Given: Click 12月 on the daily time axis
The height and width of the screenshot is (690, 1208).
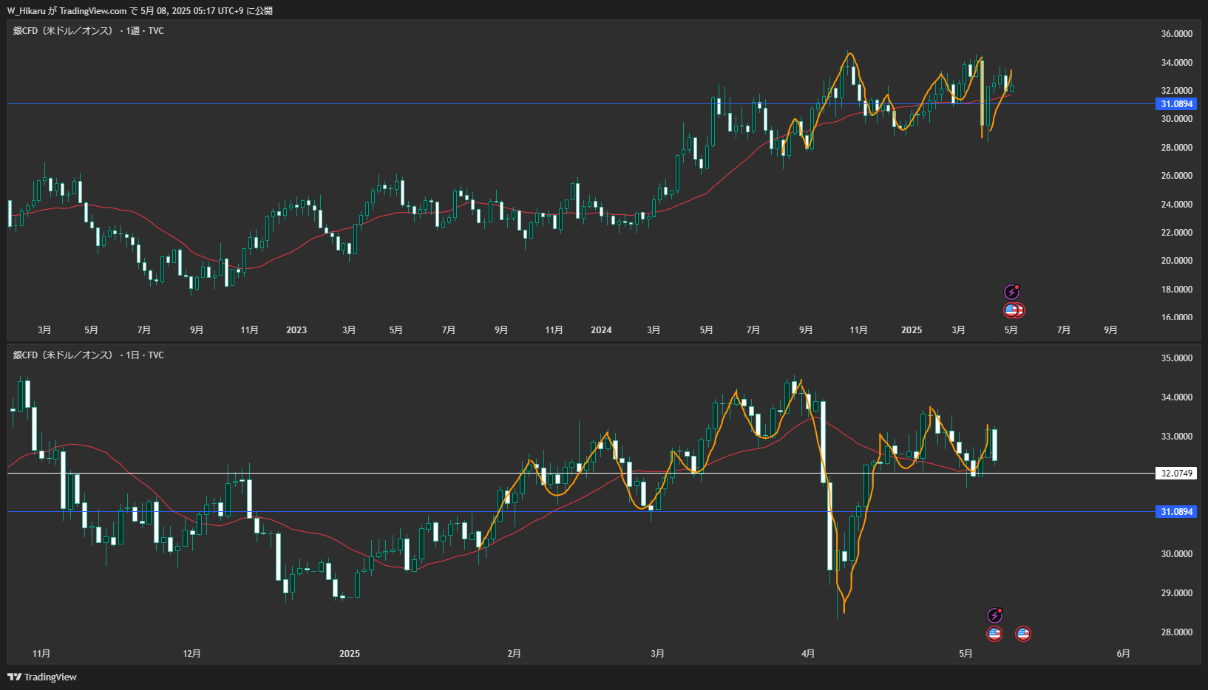Looking at the screenshot, I should [191, 654].
